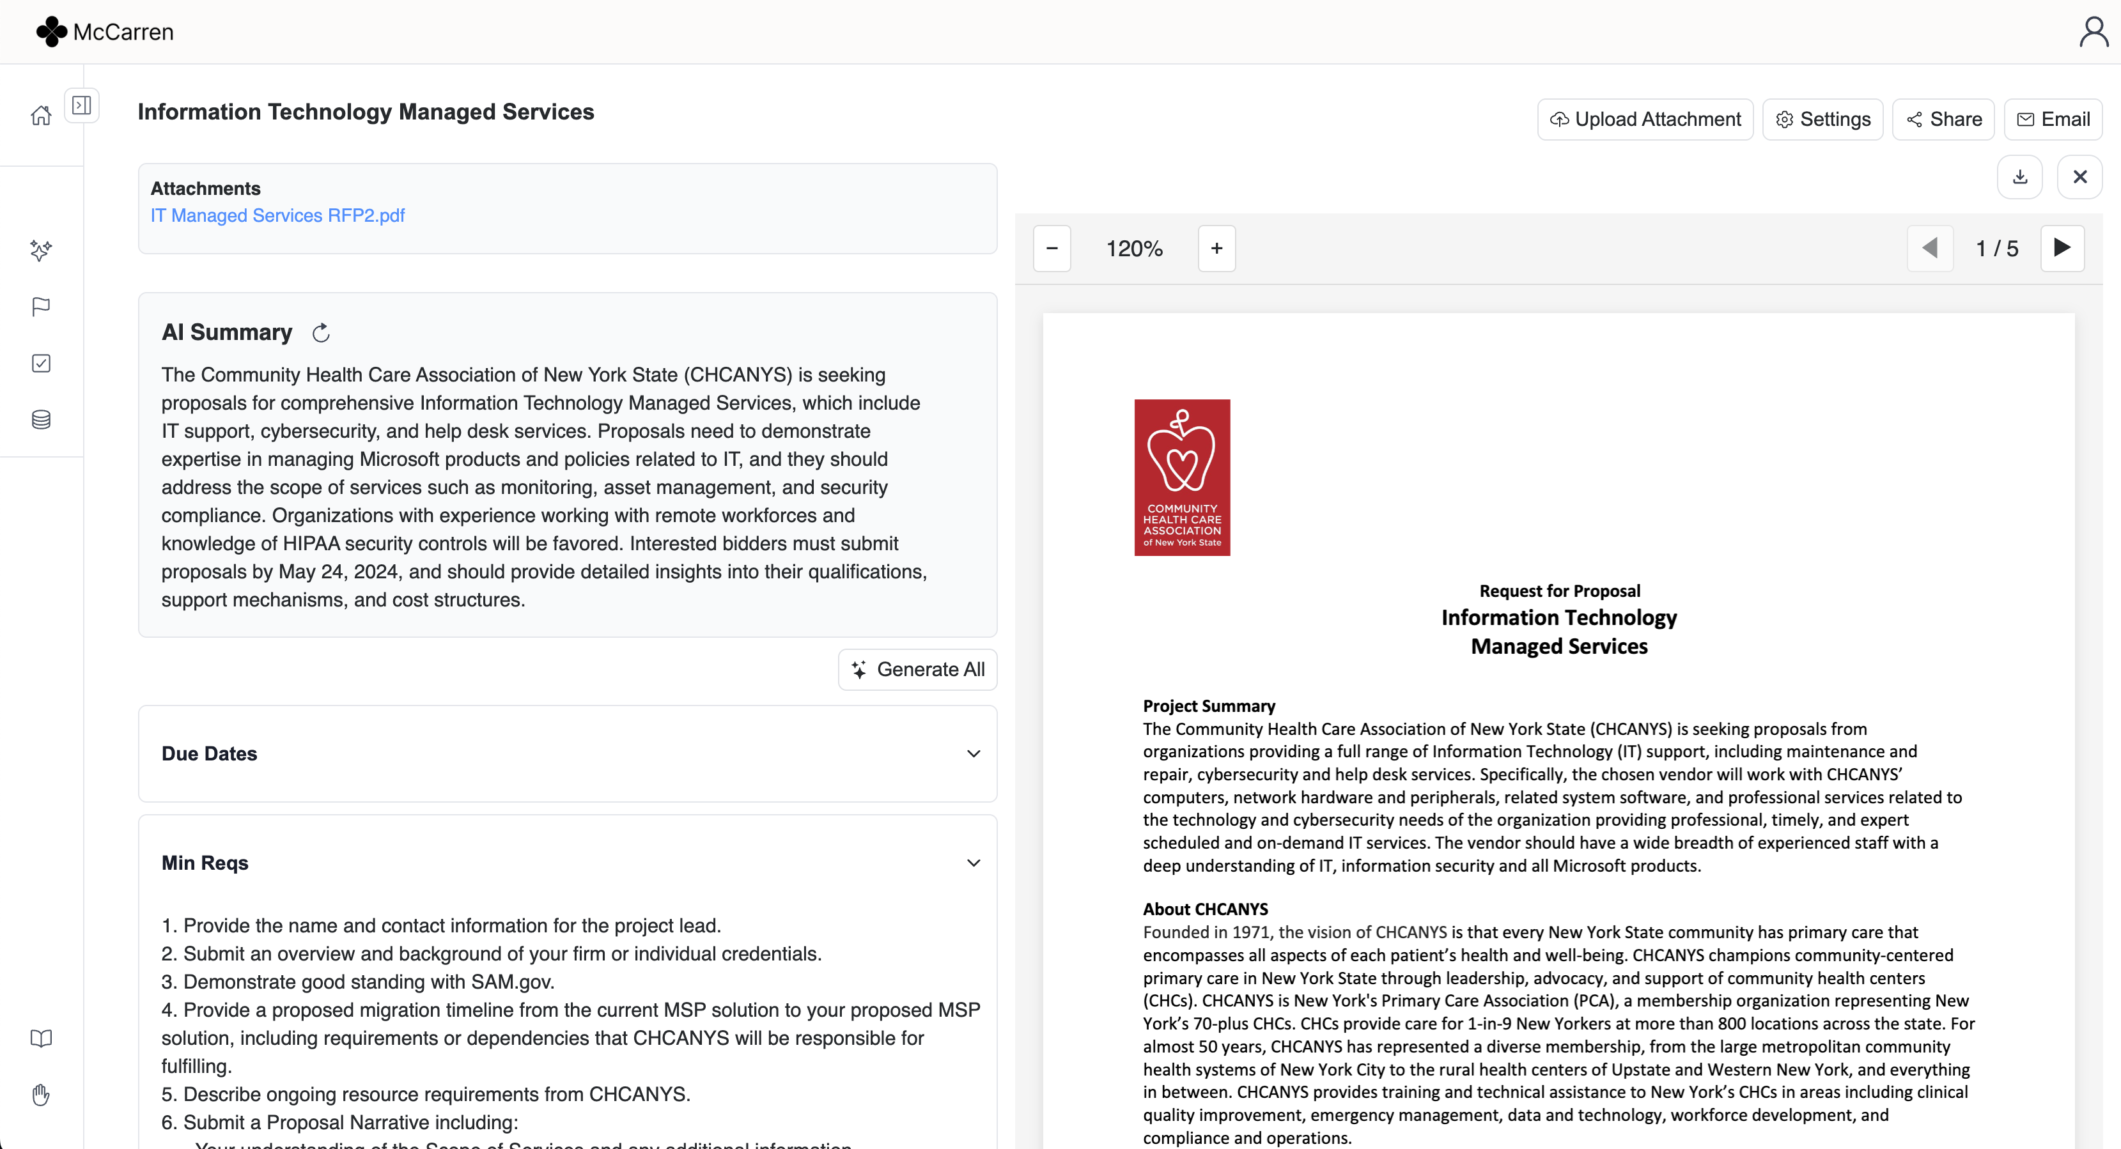Click requirement '3. Demonstrate good standing with SAM.gov.'
Viewport: 2121px width, 1149px height.
tap(358, 982)
